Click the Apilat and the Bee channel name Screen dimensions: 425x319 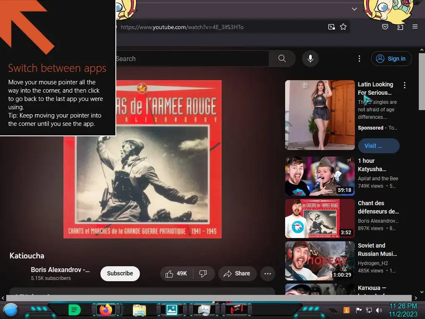coord(378,179)
